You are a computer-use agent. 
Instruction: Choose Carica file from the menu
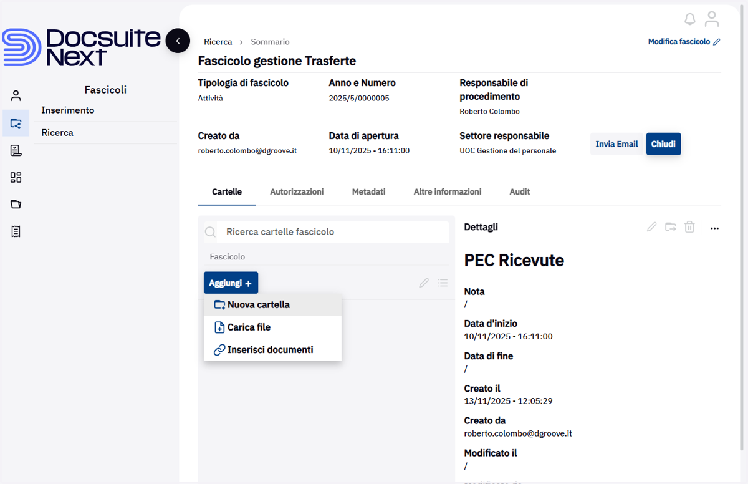272,327
